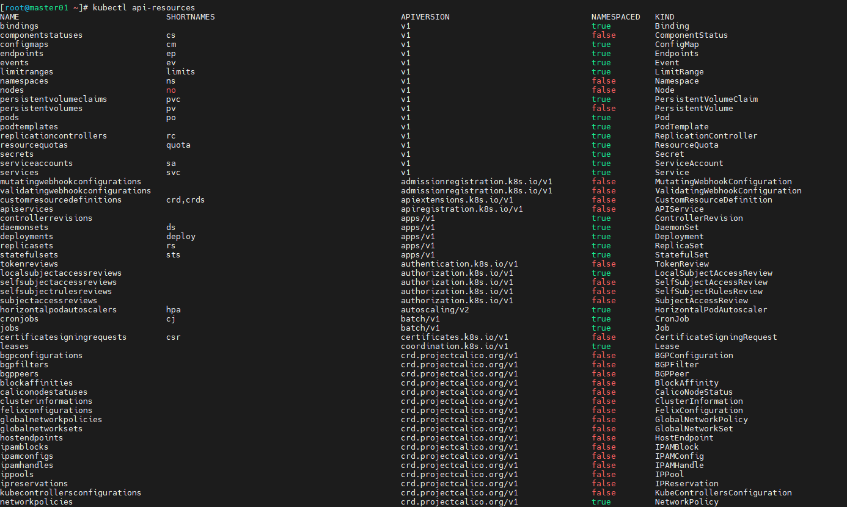
Task: Click the certificates.k8s.io/v1 API version
Action: coord(454,337)
